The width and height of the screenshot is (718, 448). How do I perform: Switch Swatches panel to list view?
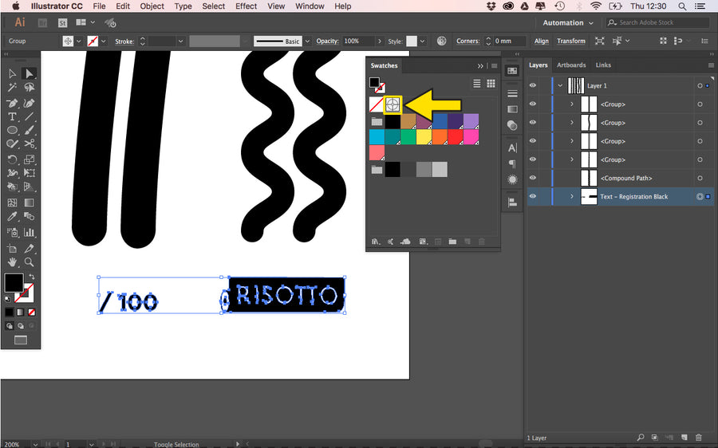(477, 83)
